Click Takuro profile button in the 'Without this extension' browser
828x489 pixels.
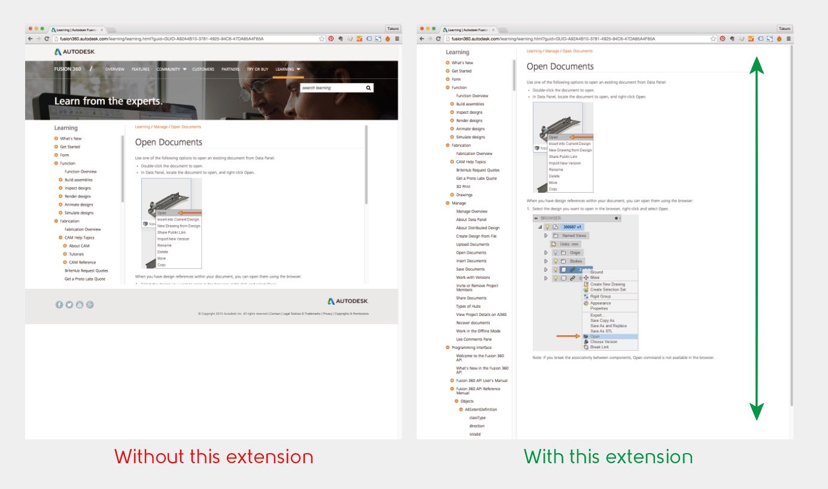(x=392, y=29)
